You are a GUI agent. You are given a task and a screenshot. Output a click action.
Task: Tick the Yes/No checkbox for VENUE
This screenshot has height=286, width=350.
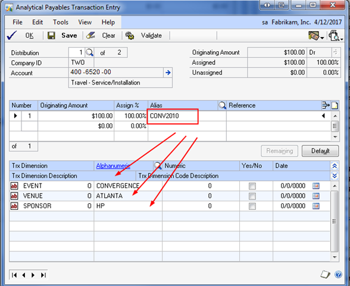[x=252, y=196]
